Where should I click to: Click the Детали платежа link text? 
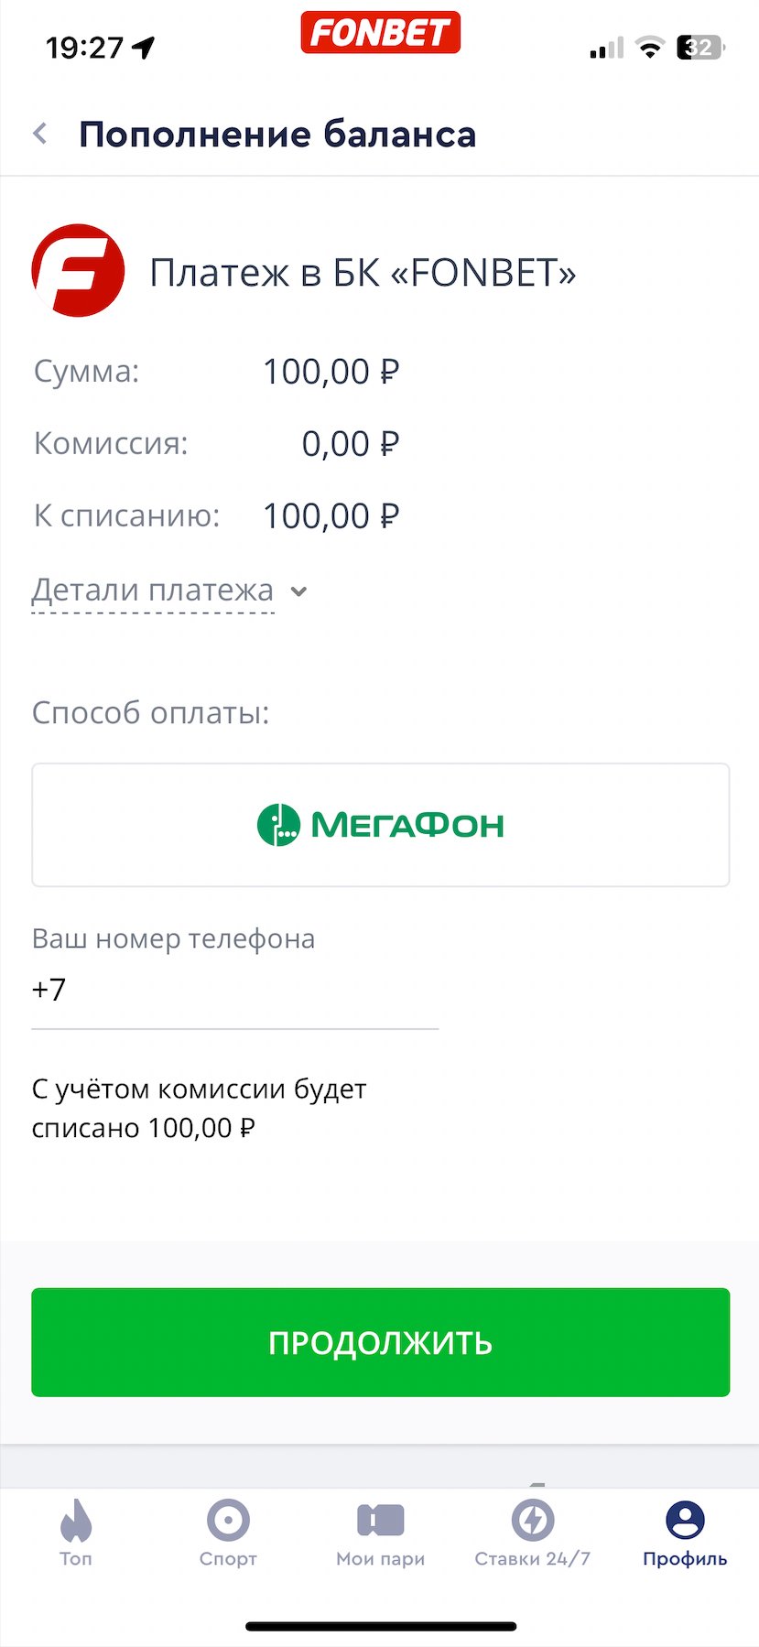coord(153,591)
